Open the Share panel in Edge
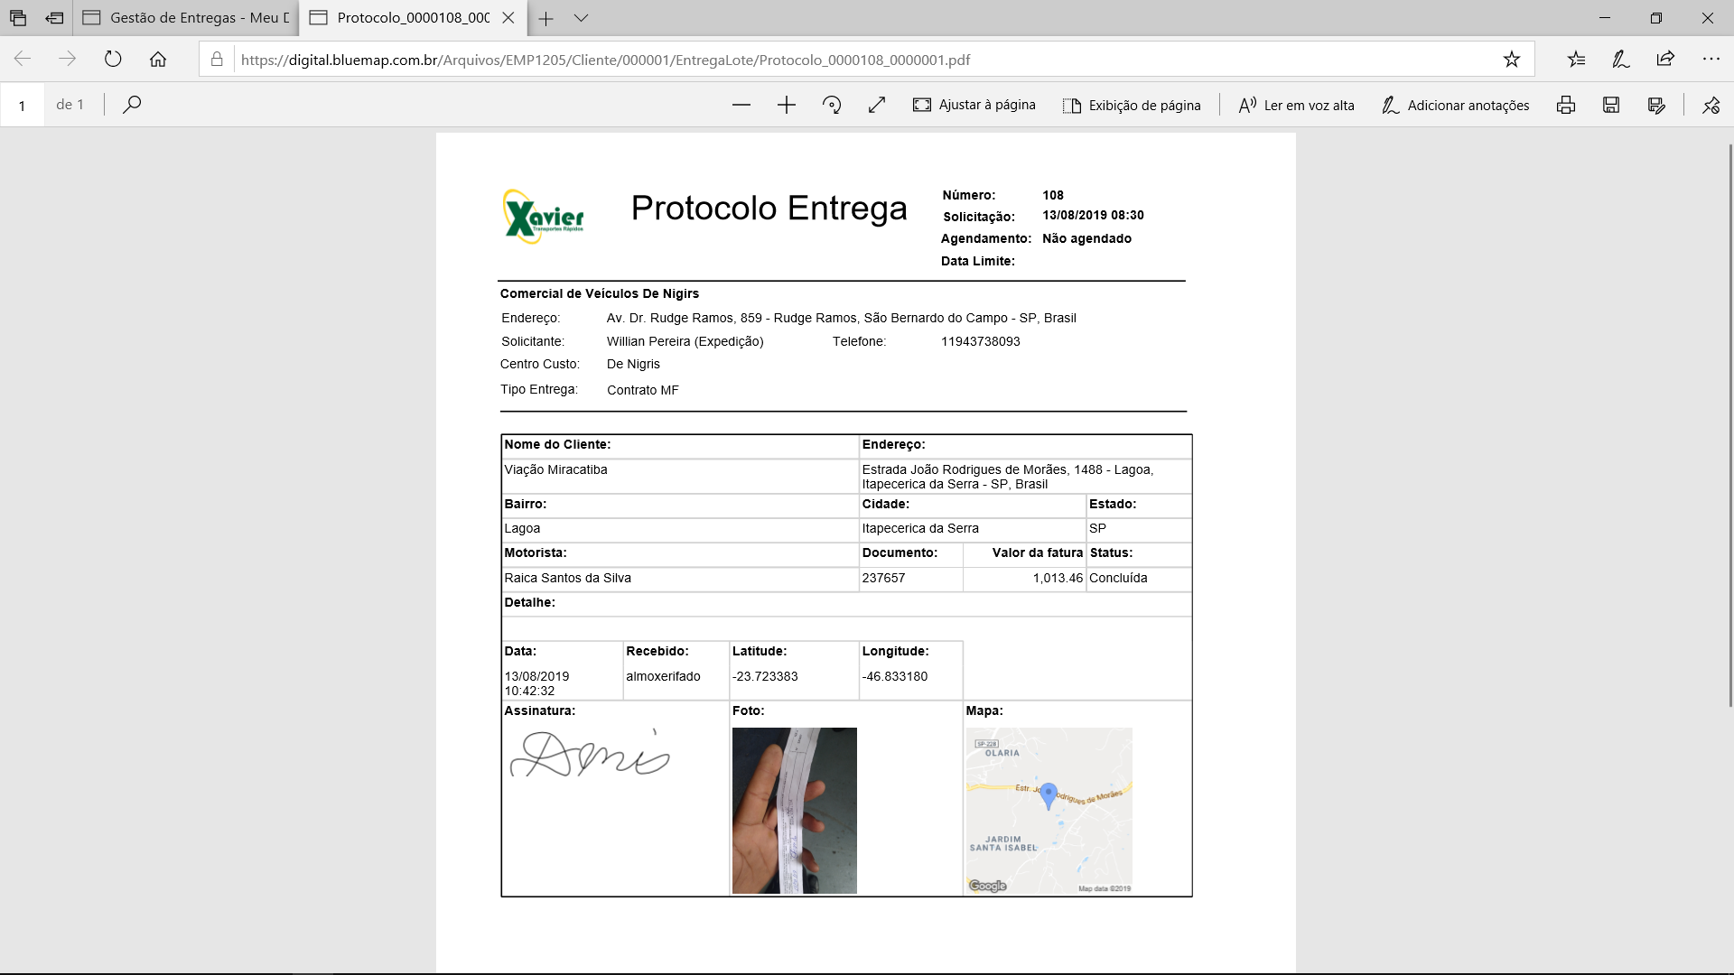 [1664, 59]
